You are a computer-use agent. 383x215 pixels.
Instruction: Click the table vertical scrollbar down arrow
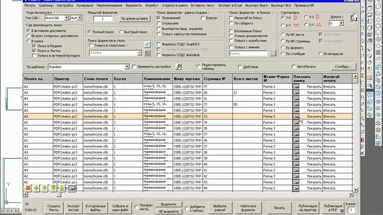point(355,189)
